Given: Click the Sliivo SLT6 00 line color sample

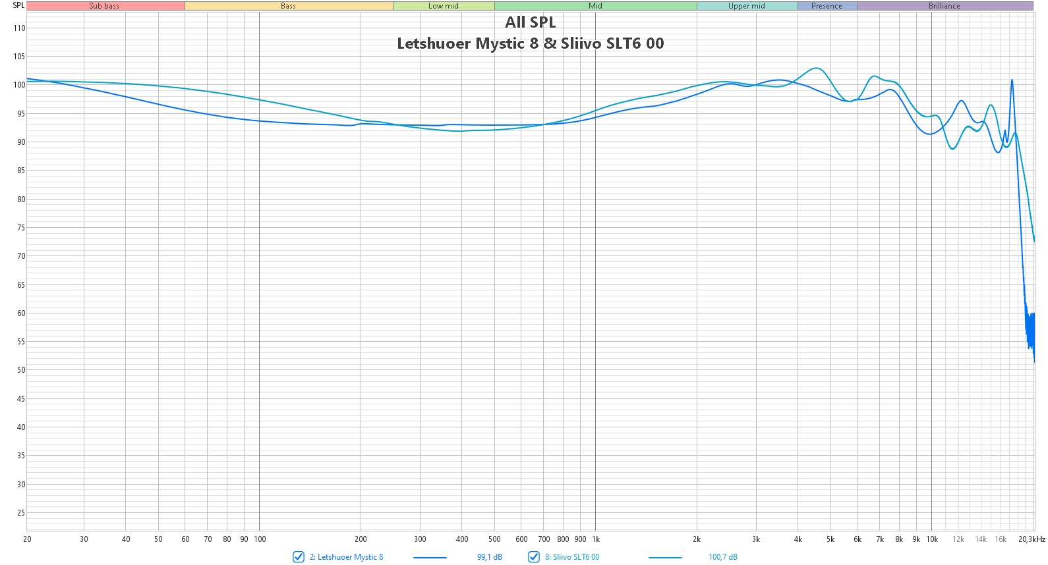Looking at the screenshot, I should point(665,558).
